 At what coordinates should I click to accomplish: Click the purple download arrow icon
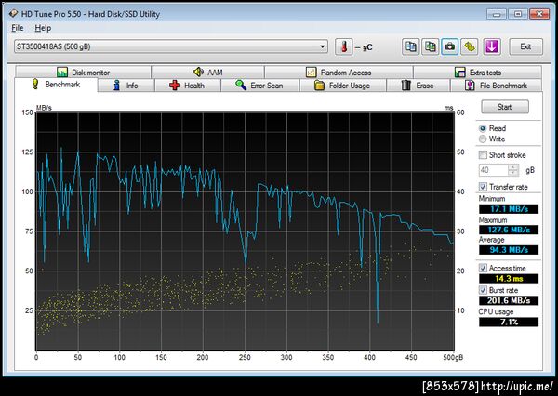coord(492,46)
